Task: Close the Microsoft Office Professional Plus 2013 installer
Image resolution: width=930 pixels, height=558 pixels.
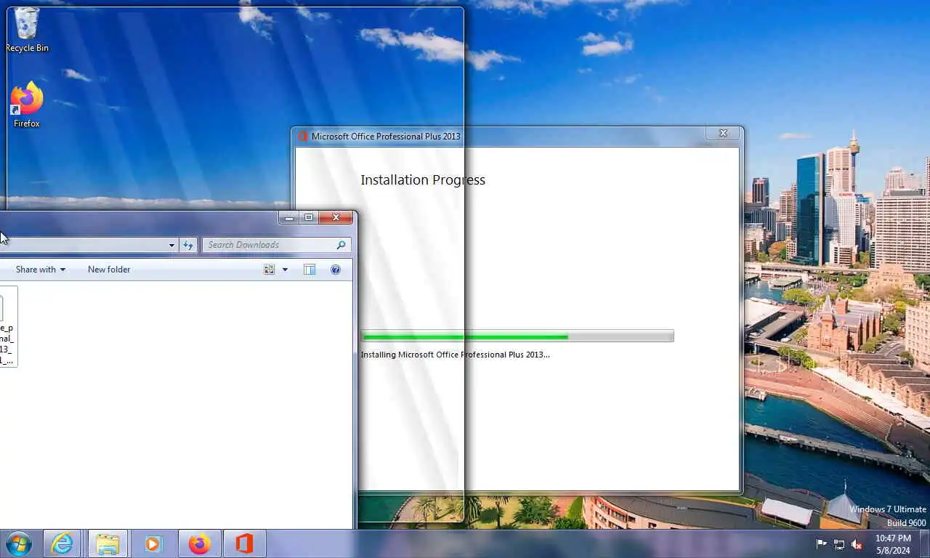Action: pos(723,133)
